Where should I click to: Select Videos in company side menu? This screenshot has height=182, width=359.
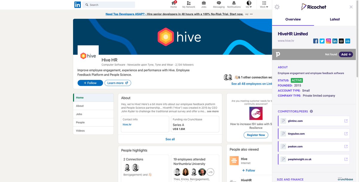[93, 131]
